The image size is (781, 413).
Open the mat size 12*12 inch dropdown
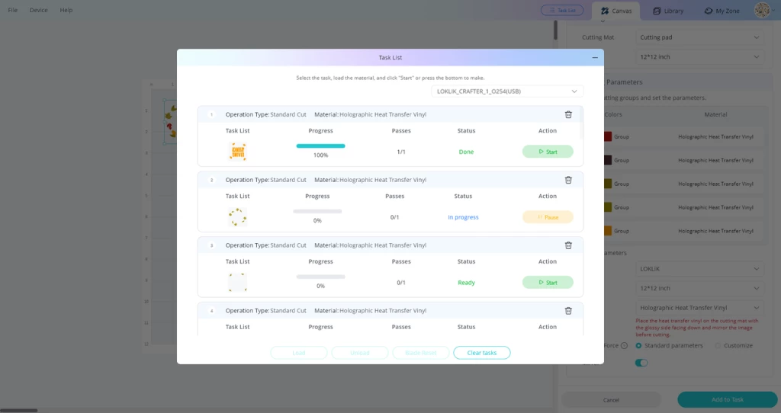pos(699,56)
